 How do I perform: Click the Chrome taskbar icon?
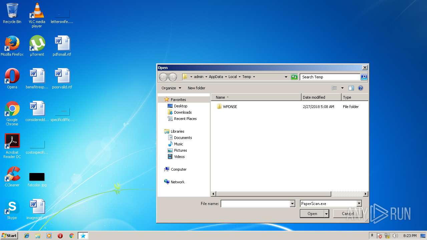coord(71,236)
